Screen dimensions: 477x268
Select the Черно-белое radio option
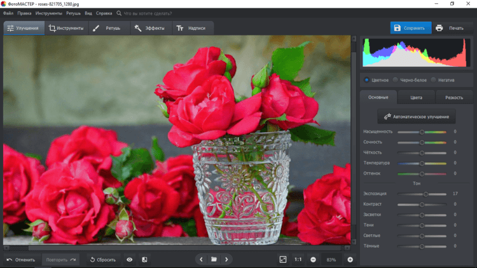(395, 80)
